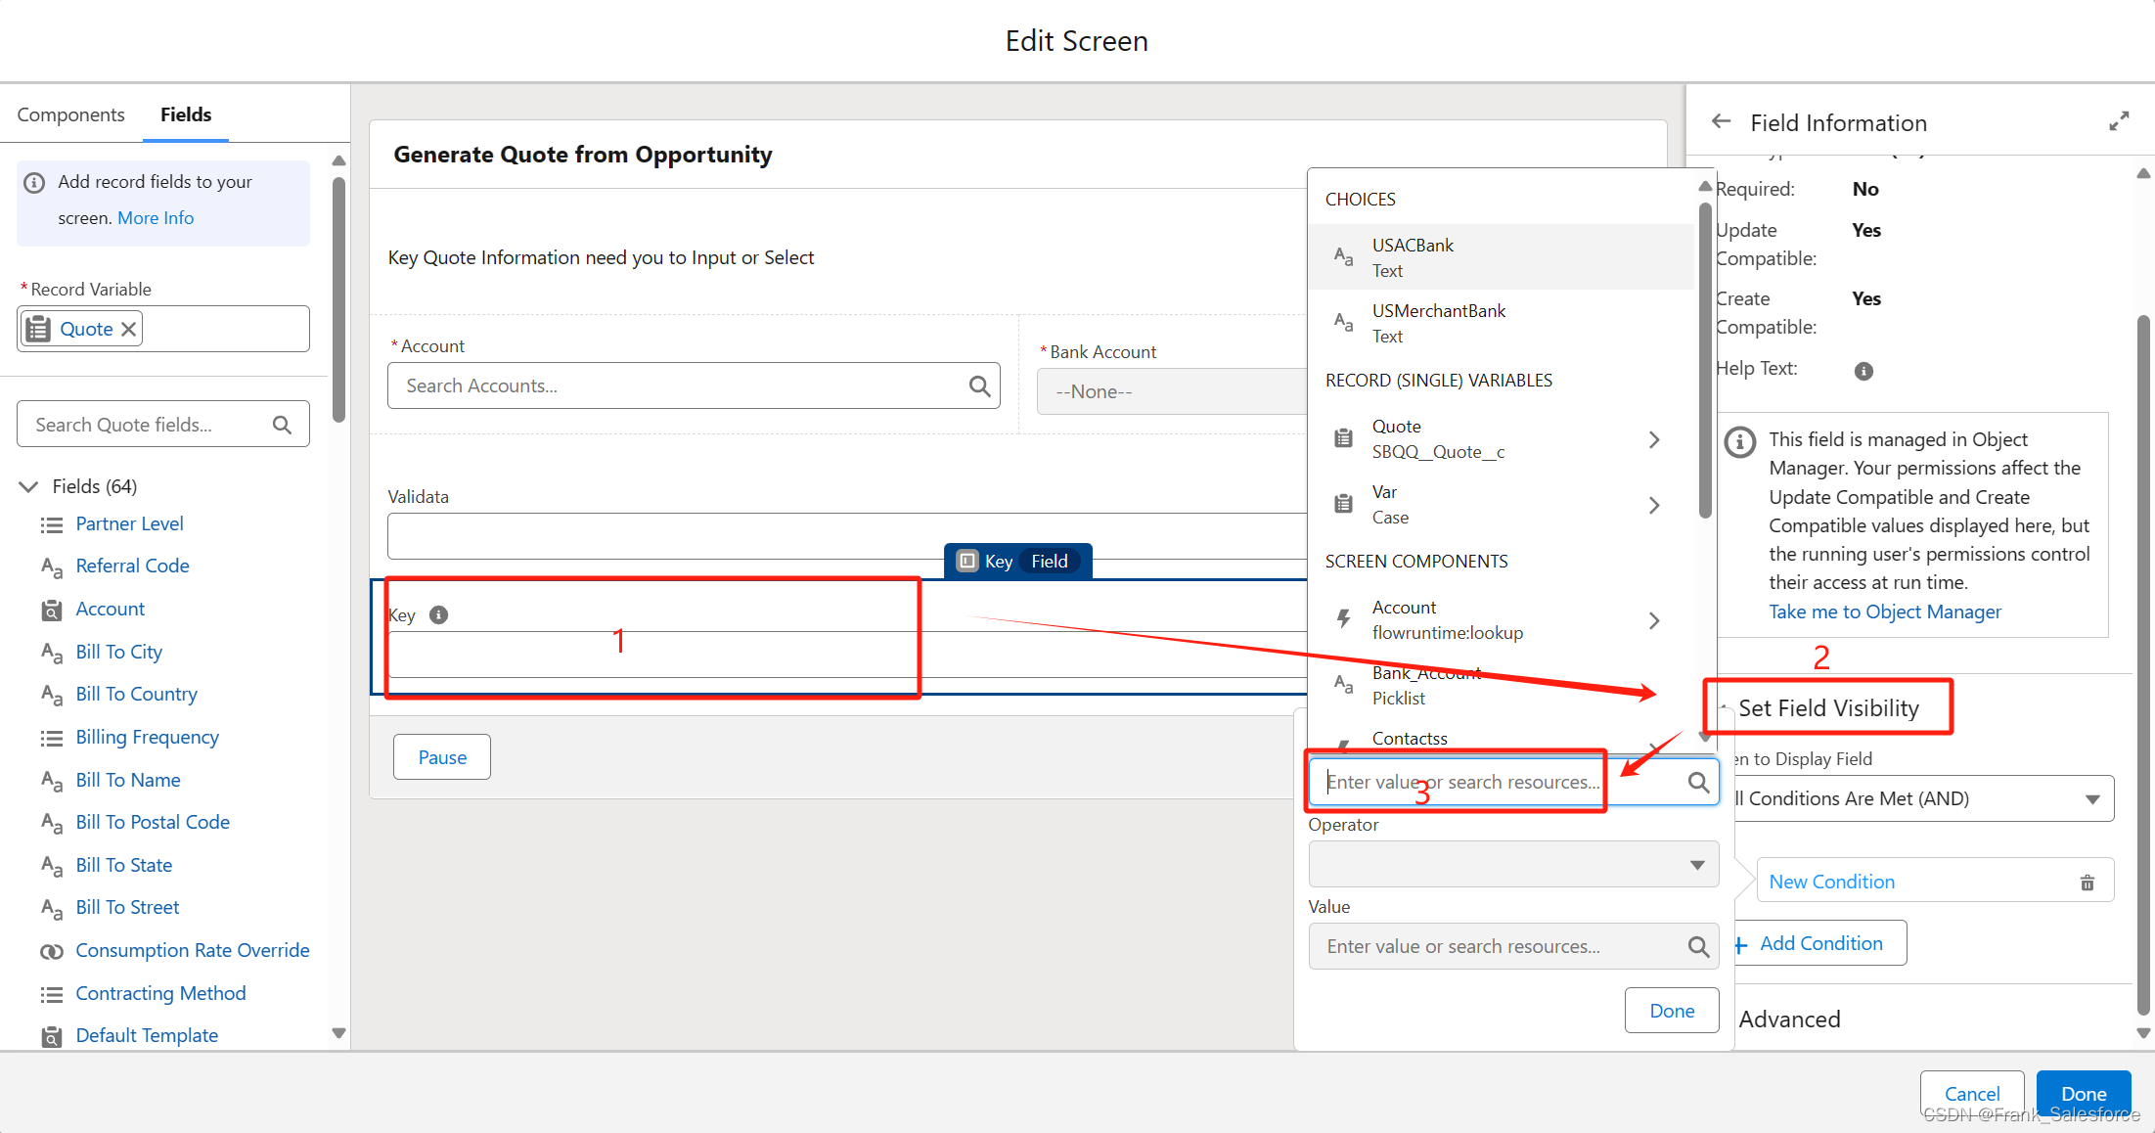
Task: Expand the Account screen component chevron
Action: [x=1654, y=620]
